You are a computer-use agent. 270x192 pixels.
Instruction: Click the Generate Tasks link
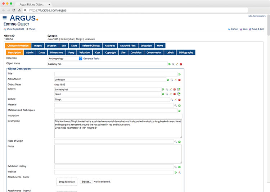point(91,58)
